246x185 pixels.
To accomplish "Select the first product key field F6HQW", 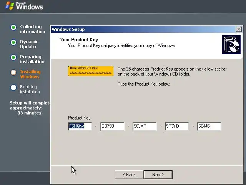I will 80,126.
